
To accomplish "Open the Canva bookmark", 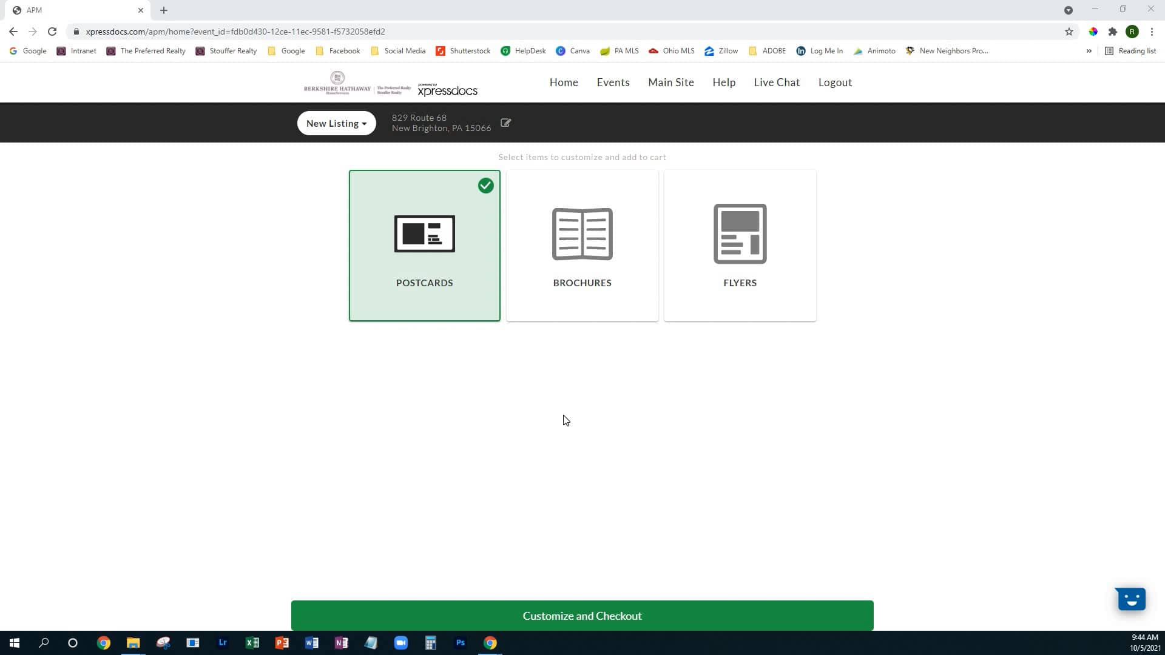I will click(573, 51).
